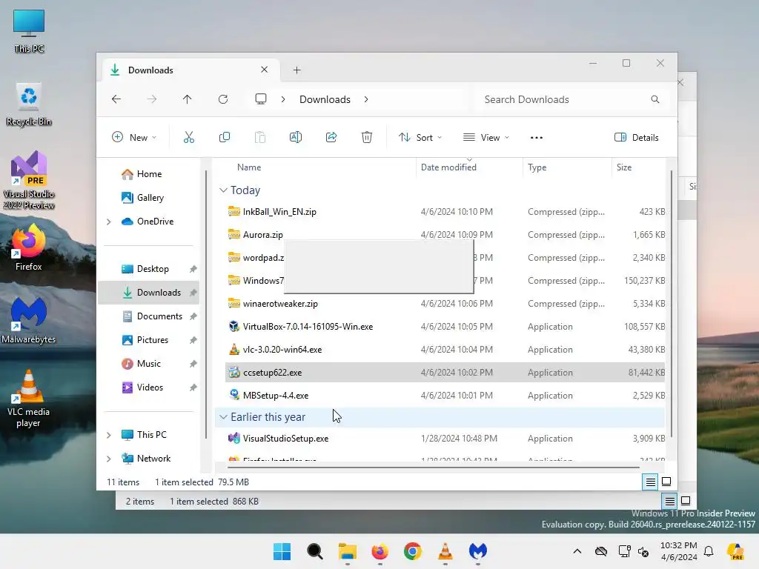Expand OneDrive in the navigation pane
This screenshot has height=569, width=759.
pos(108,222)
